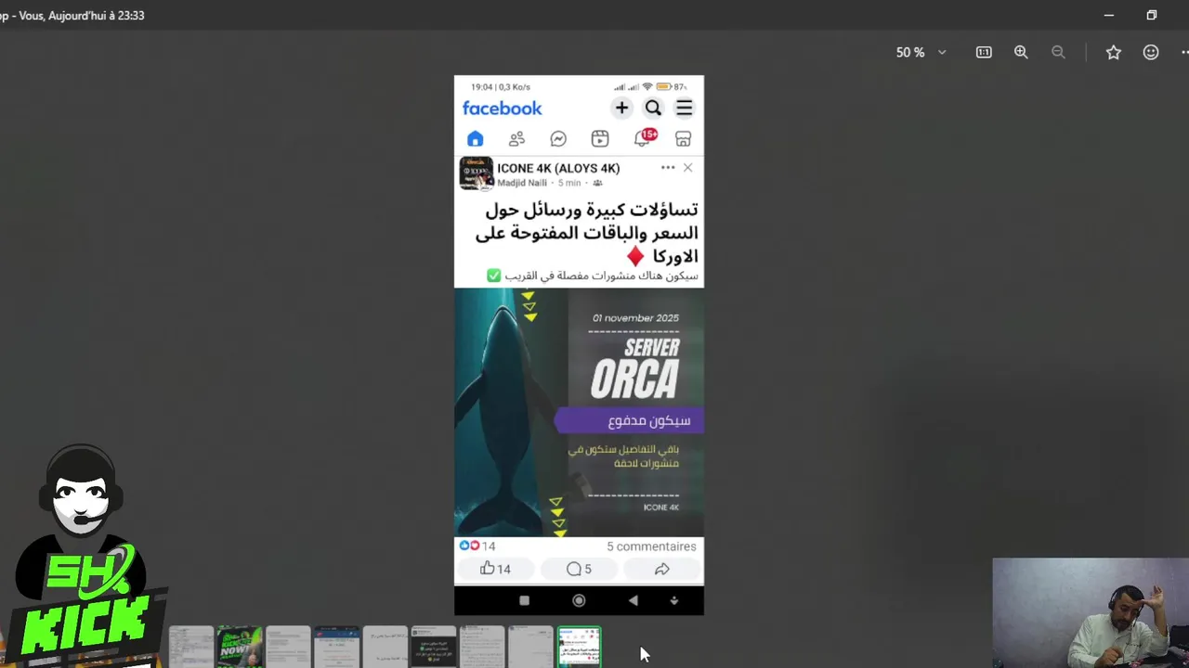Click author name Madjid Naili
The width and height of the screenshot is (1189, 668).
coord(522,183)
